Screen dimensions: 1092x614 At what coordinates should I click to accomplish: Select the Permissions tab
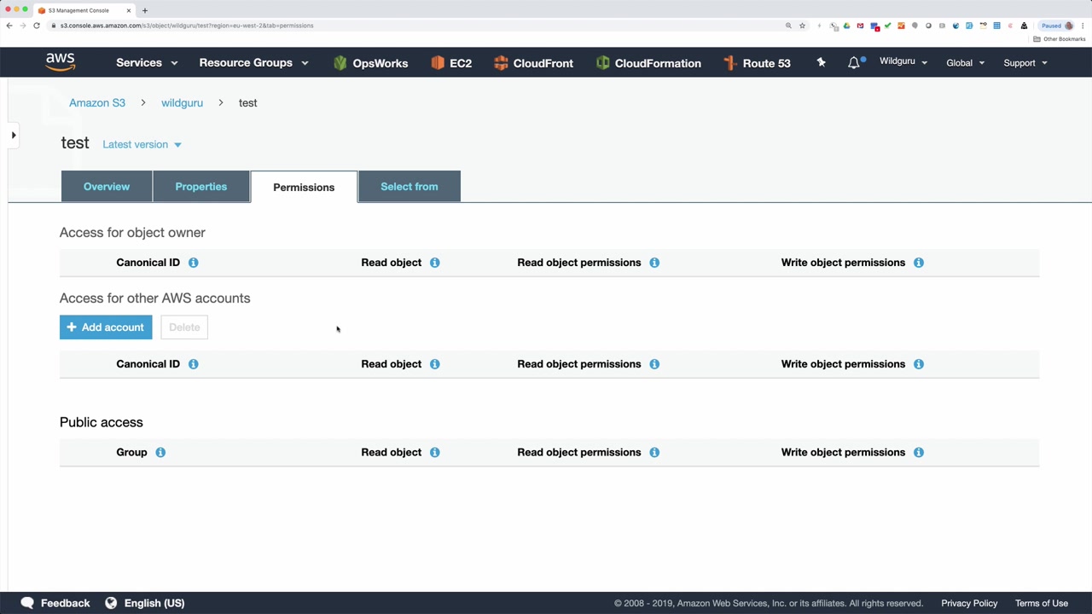click(x=304, y=187)
